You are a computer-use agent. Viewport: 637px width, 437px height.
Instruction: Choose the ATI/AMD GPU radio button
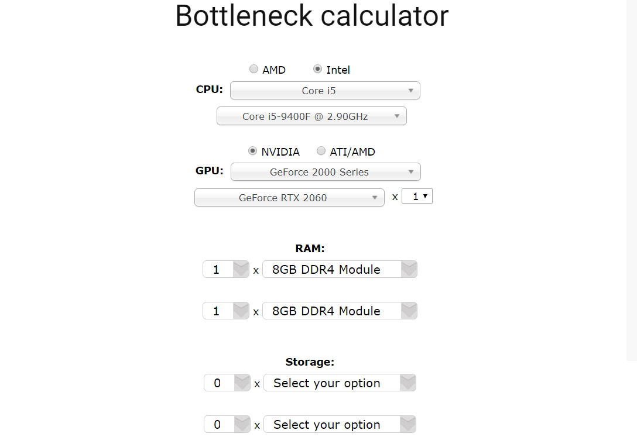[321, 151]
